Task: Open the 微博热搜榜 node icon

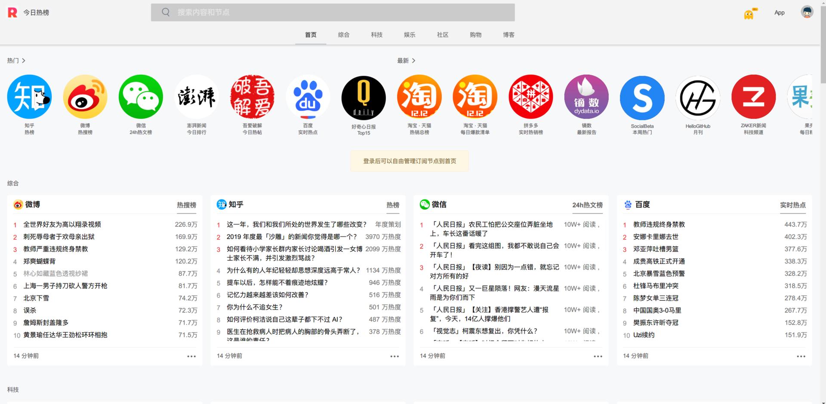Action: [84, 96]
